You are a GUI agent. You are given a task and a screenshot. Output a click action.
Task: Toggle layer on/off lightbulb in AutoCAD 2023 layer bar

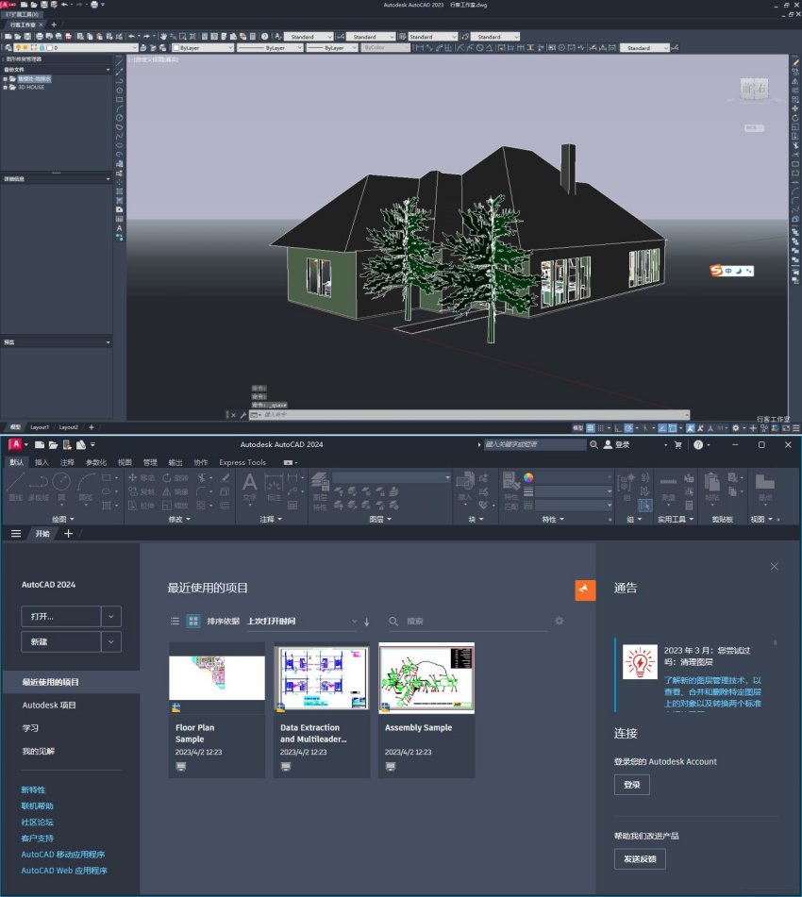[18, 48]
